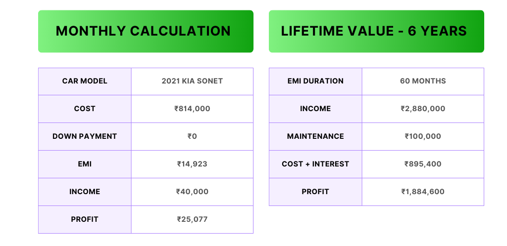This screenshot has height=246, width=507.
Task: Click the Lifetime Value - 6 Years header
Action: (376, 31)
